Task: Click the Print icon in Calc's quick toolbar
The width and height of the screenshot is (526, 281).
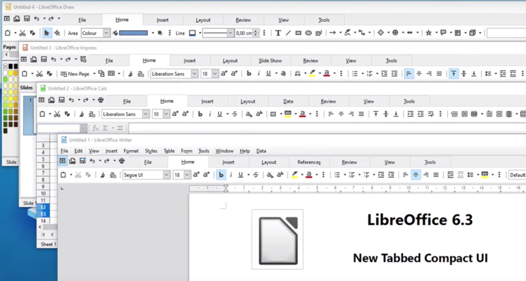Action: [100, 100]
